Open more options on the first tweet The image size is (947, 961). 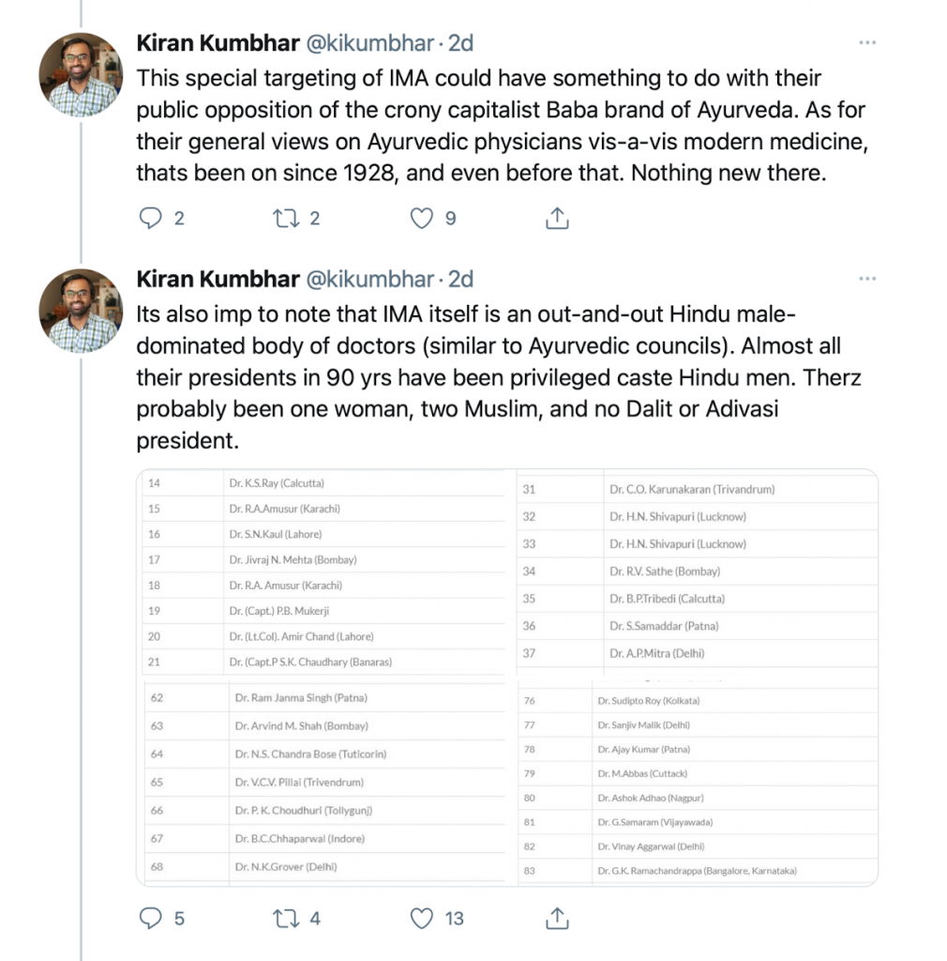(868, 43)
